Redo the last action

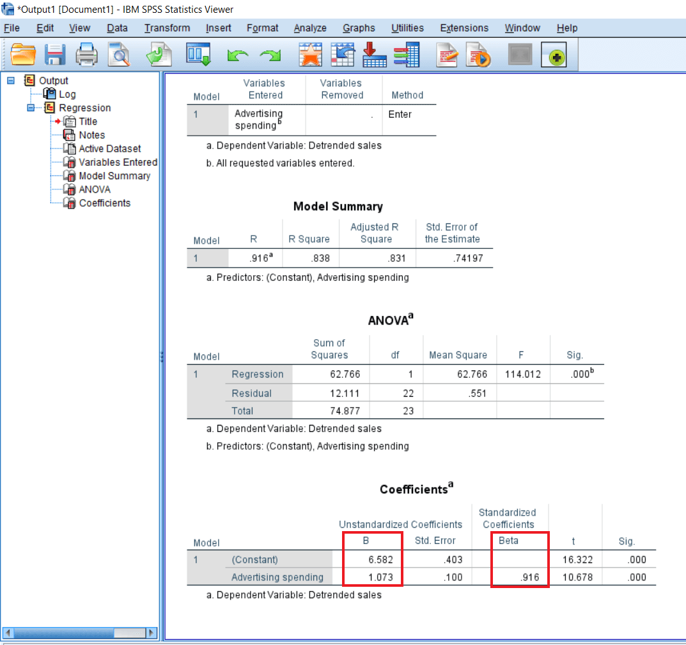270,54
